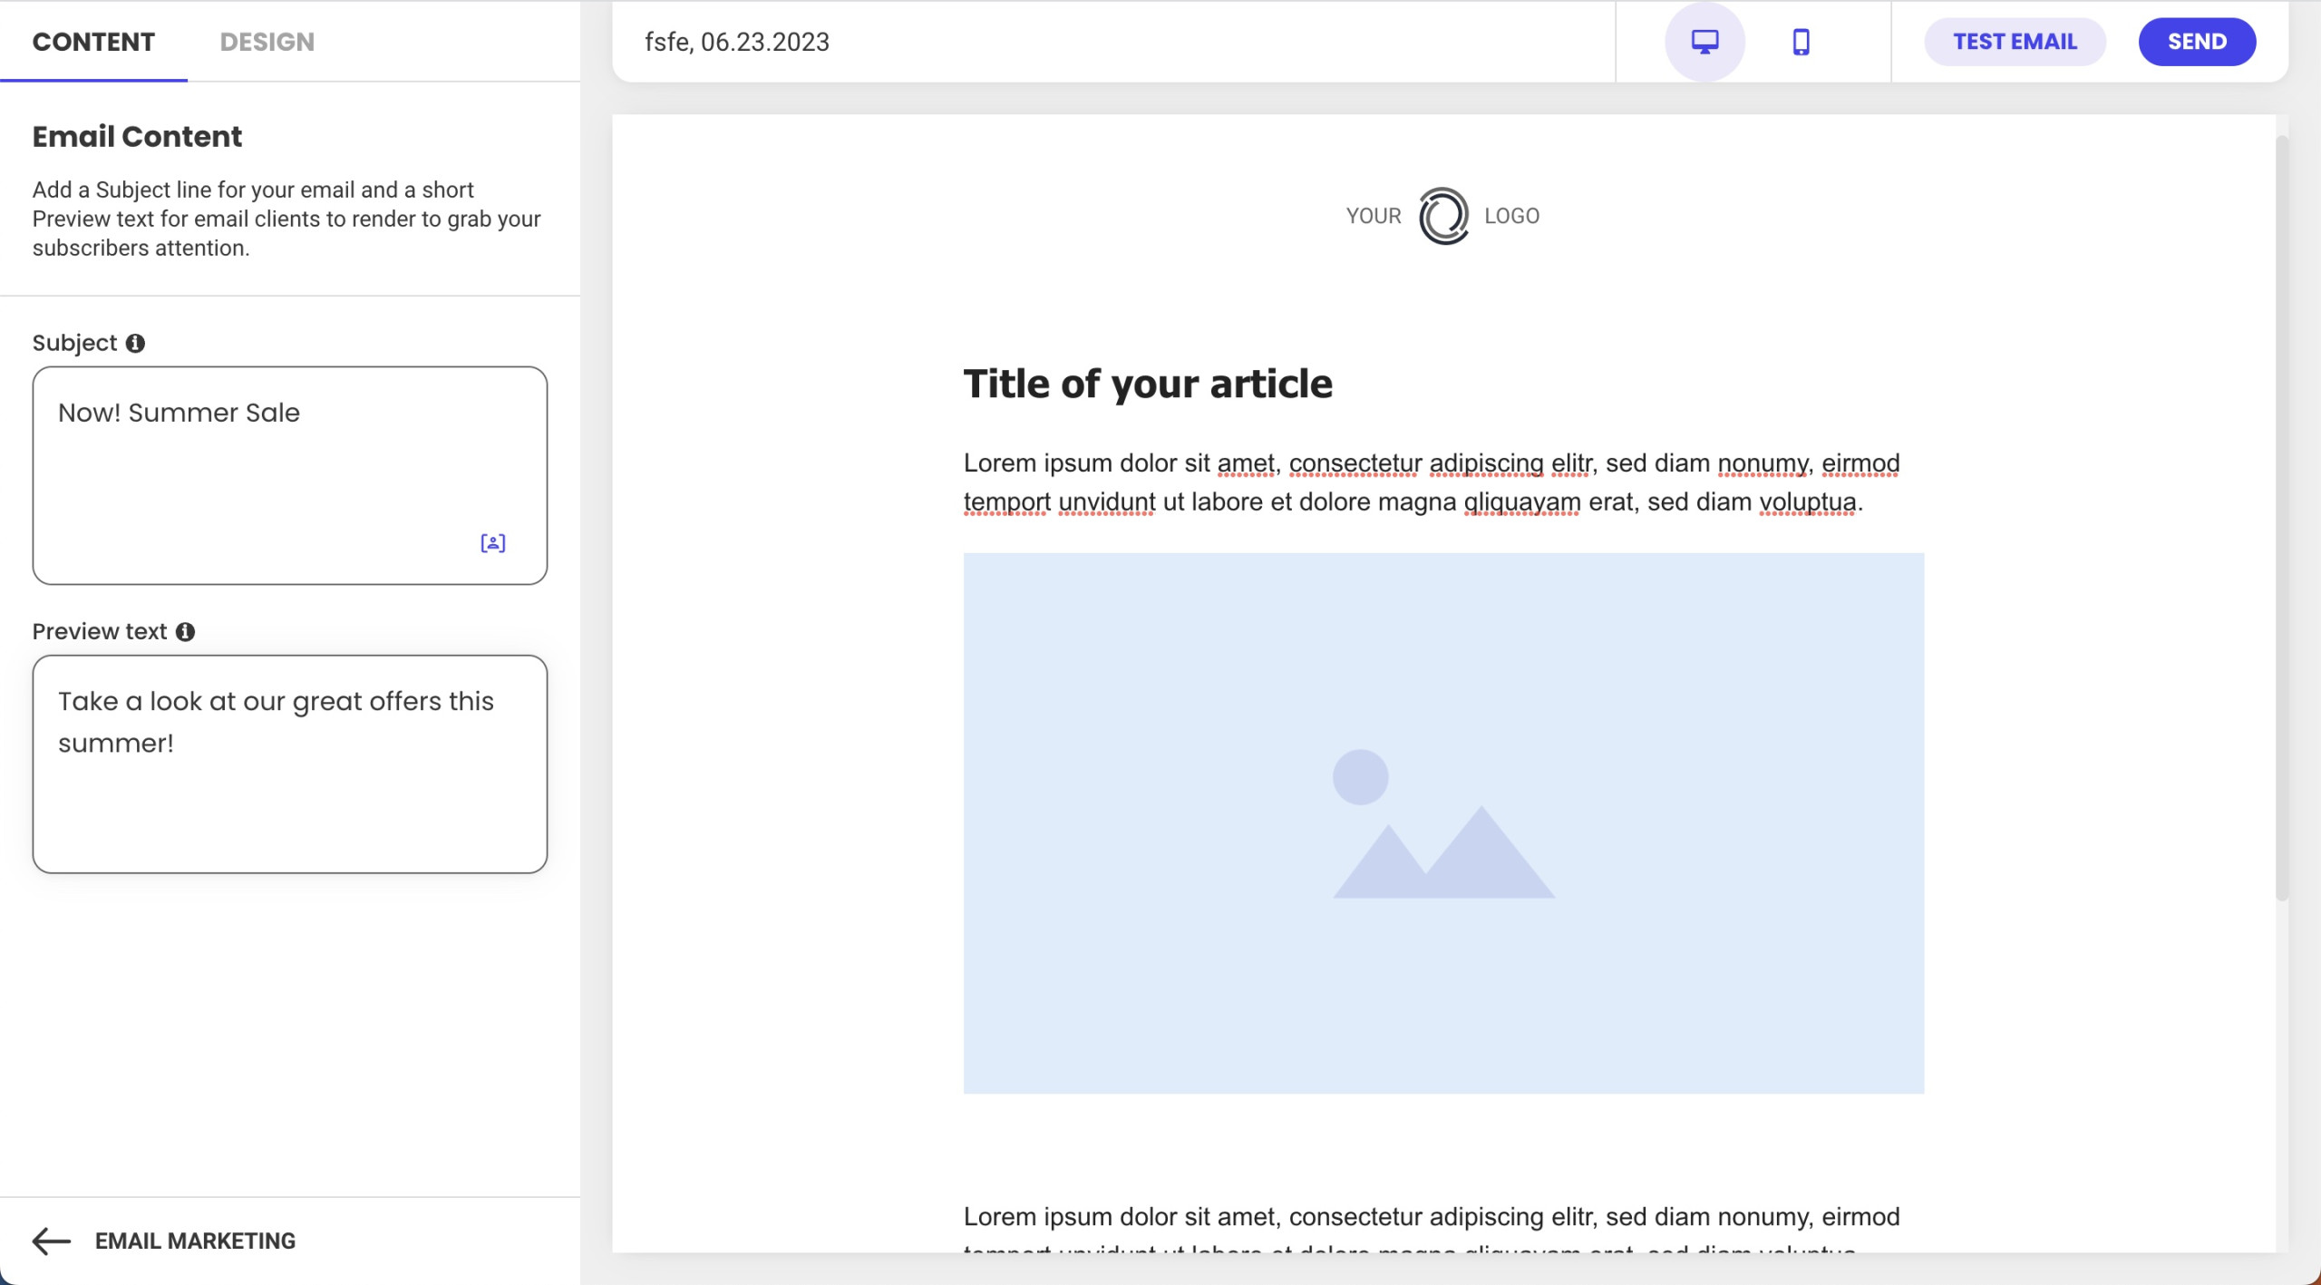Click into the Preview text box
The width and height of the screenshot is (2321, 1285).
coord(290,764)
